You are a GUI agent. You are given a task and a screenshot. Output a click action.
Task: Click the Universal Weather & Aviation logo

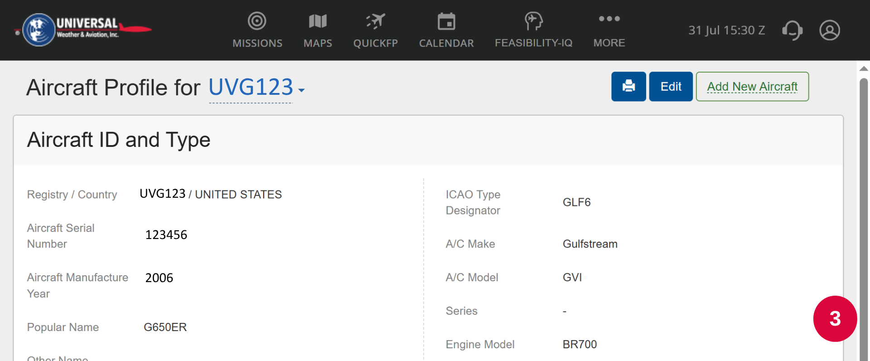(x=84, y=29)
